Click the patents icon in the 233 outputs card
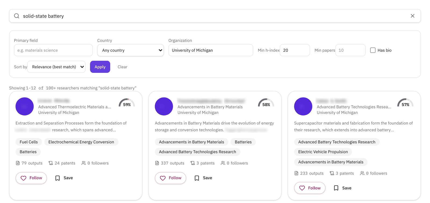 (x=332, y=173)
